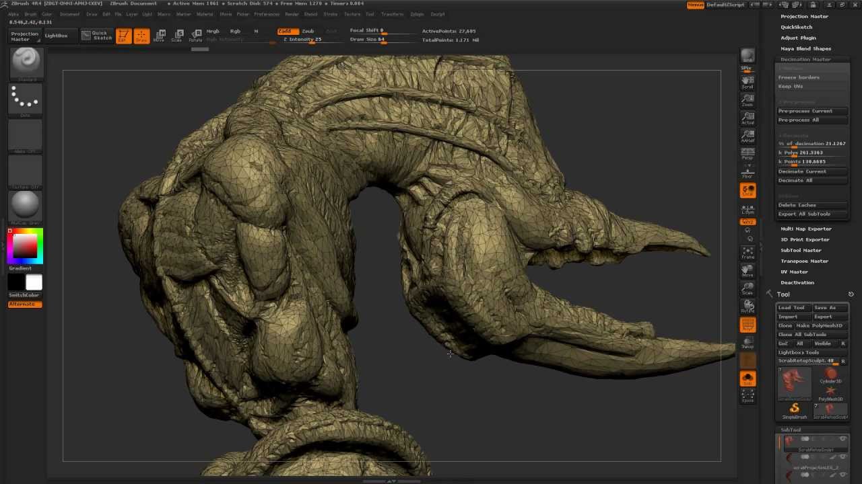Toggle Solo mode
This screenshot has width=862, height=484.
[x=748, y=378]
